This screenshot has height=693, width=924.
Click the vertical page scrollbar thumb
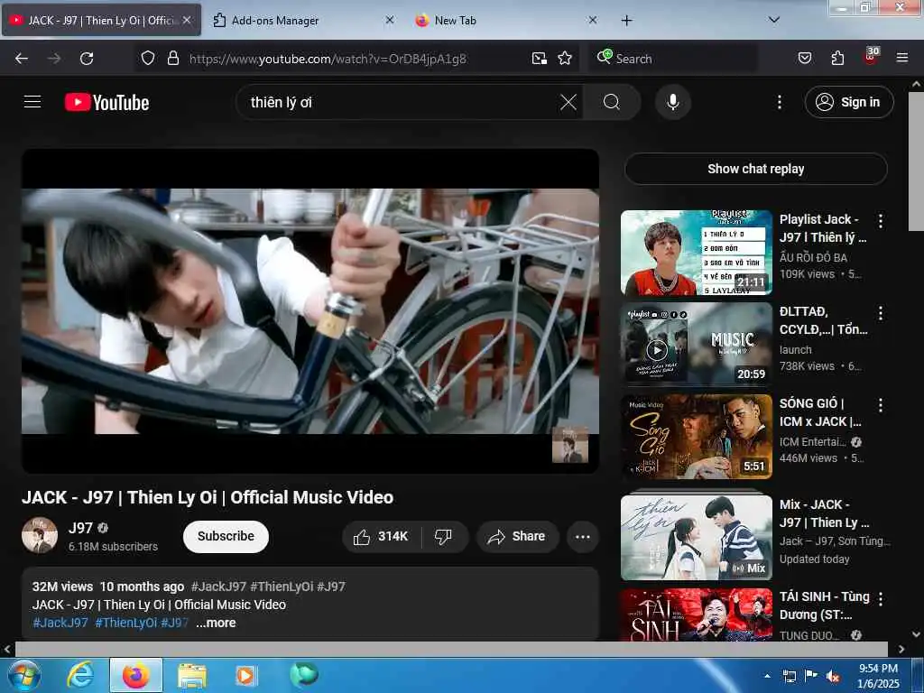tap(916, 161)
